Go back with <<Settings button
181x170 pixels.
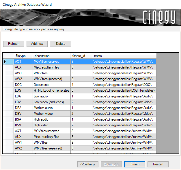(88, 164)
